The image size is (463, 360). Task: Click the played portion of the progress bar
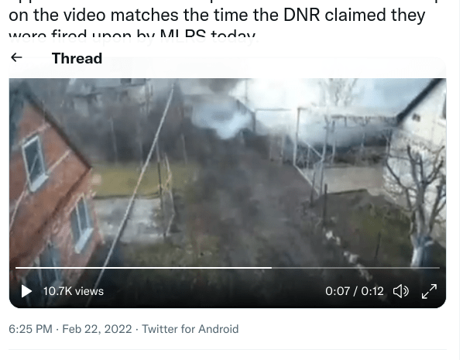click(143, 268)
